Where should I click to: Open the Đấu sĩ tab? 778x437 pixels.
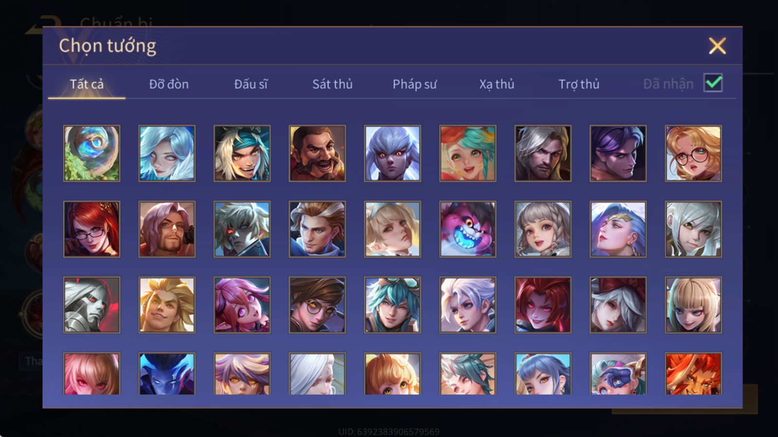[x=251, y=84]
